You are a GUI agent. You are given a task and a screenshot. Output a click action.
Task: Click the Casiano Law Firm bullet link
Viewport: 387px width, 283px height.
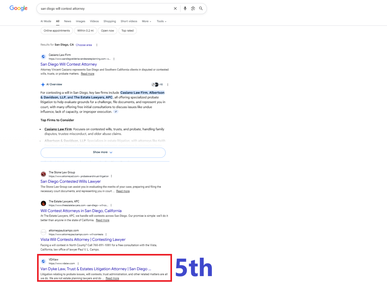click(x=58, y=129)
